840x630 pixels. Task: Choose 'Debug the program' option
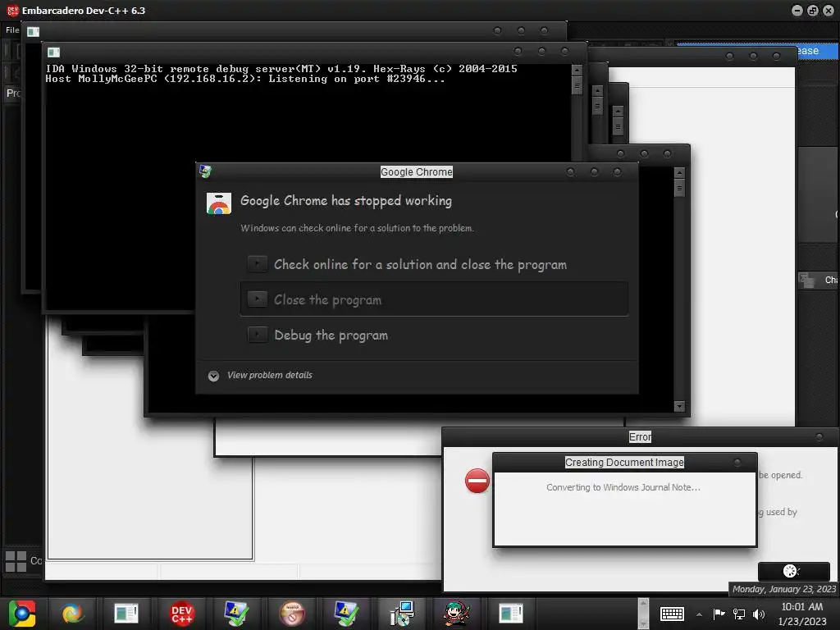[434, 335]
